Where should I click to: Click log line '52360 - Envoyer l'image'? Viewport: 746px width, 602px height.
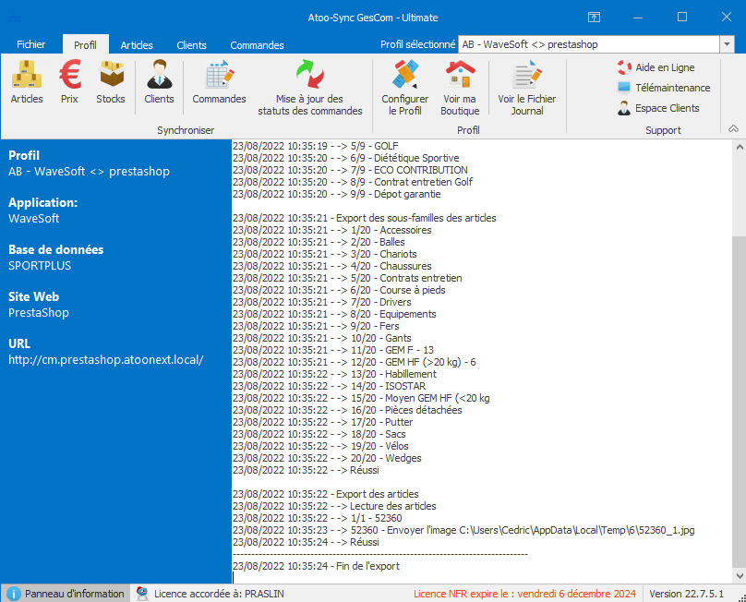pyautogui.click(x=463, y=530)
